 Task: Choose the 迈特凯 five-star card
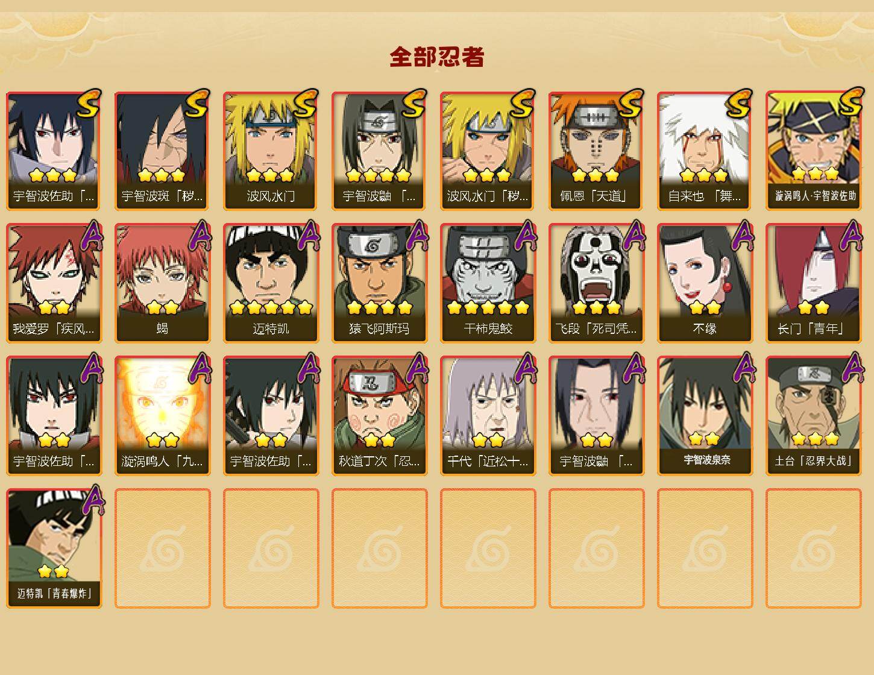coord(271,283)
